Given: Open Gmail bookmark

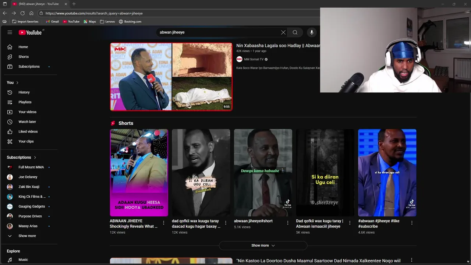Looking at the screenshot, I should coord(52,22).
